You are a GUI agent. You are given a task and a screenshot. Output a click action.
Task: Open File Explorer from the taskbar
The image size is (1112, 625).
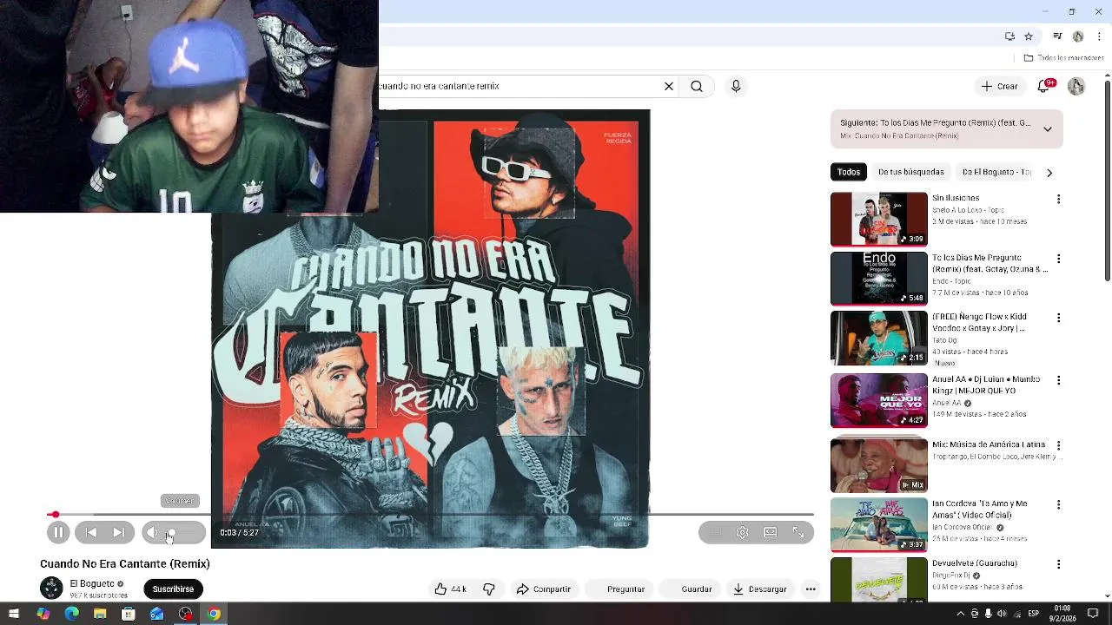click(x=100, y=614)
